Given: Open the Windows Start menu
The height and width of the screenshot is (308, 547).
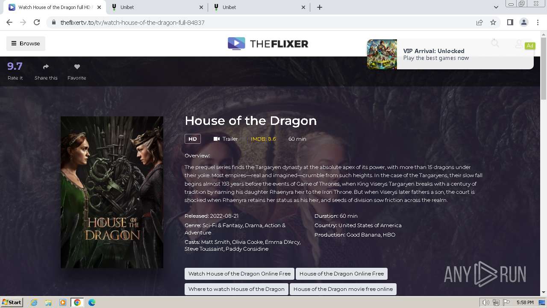Looking at the screenshot, I should point(12,302).
